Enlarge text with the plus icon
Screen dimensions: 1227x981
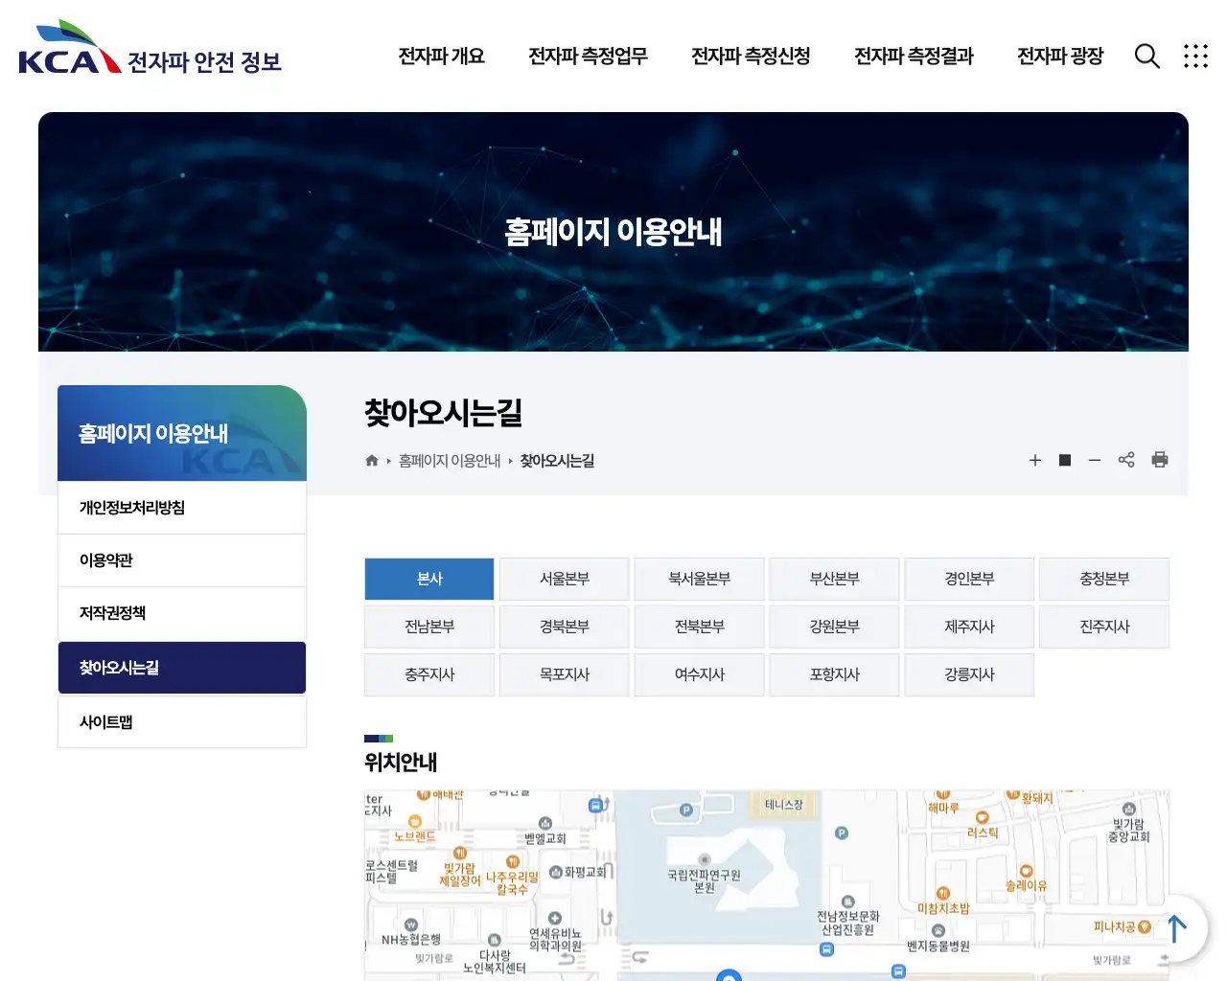(1035, 460)
